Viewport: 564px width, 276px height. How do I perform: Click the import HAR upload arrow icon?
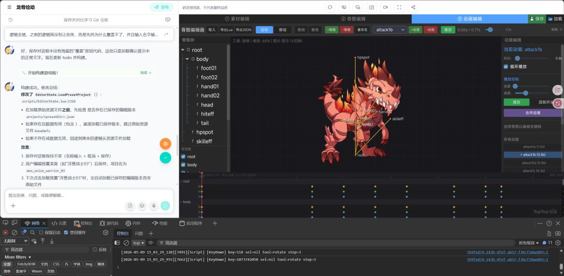(x=42, y=241)
